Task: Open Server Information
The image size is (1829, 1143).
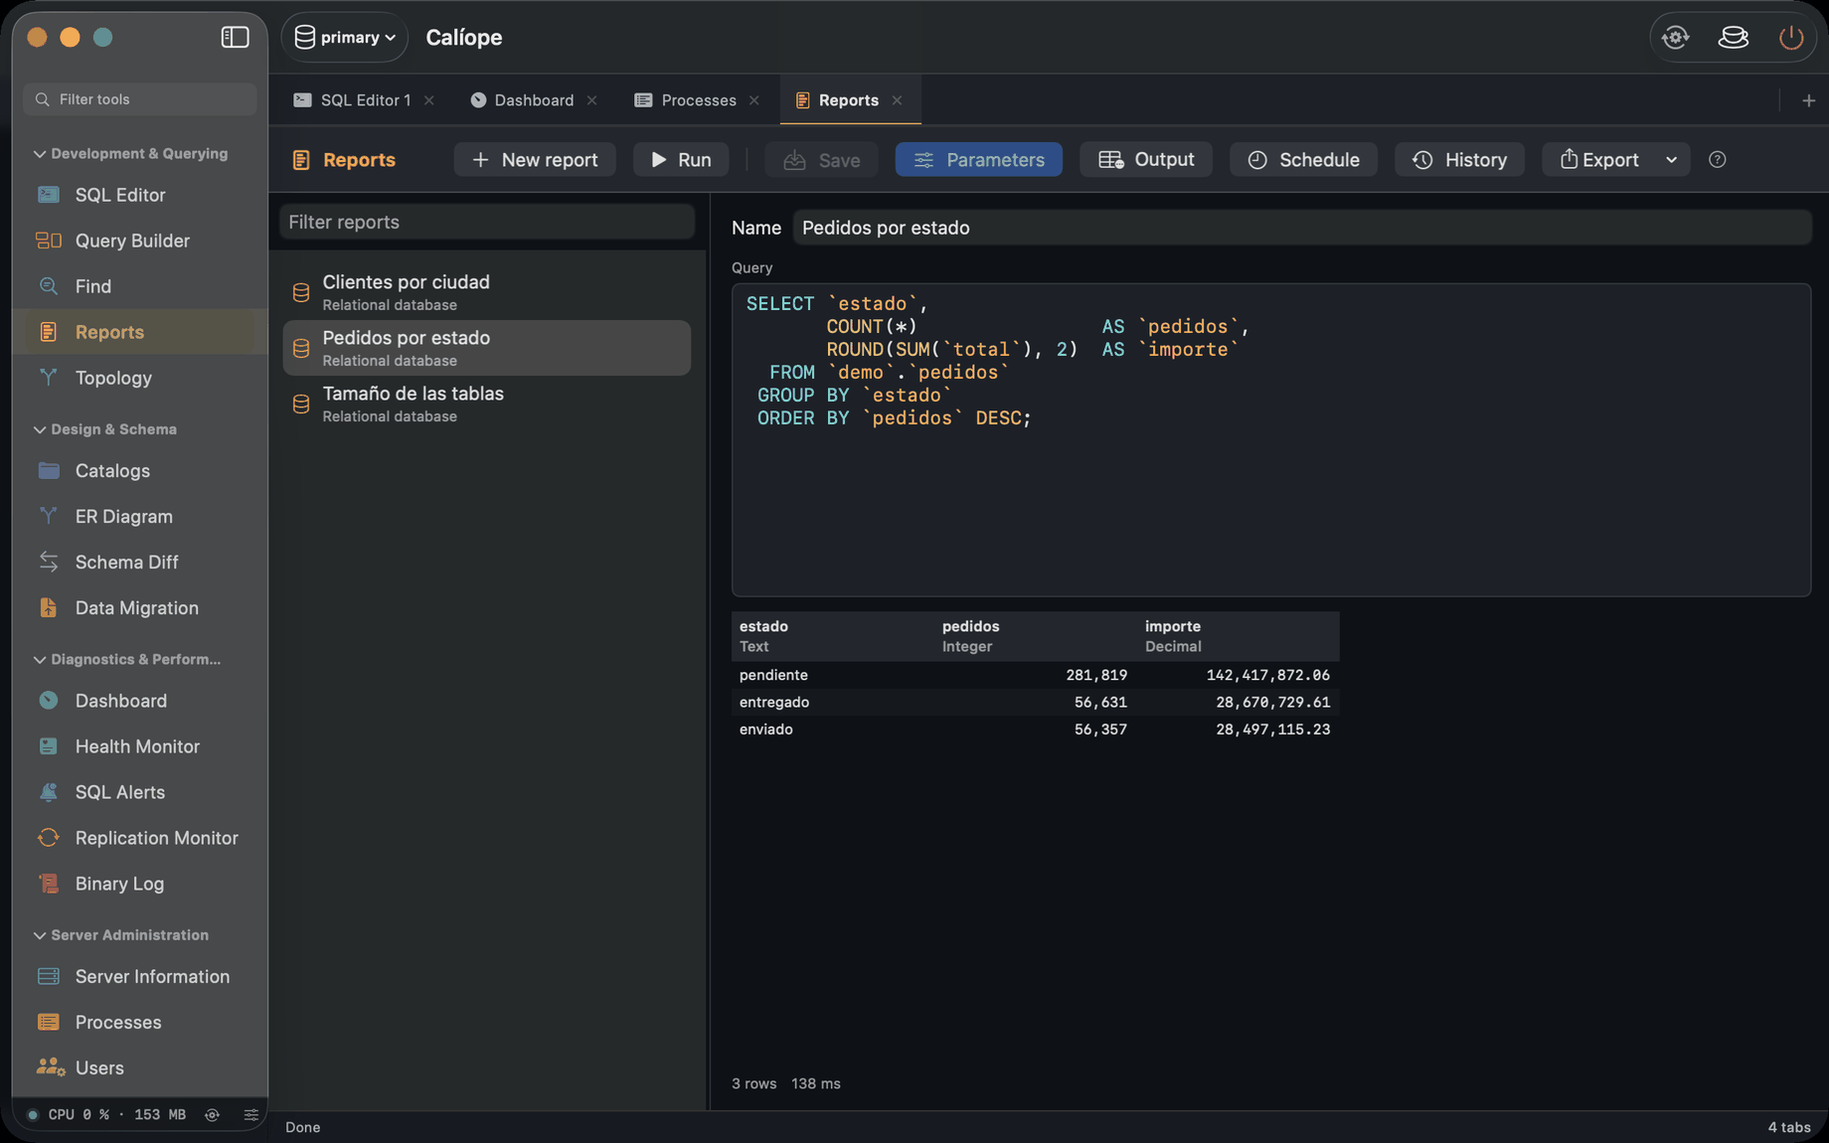Action: [x=140, y=977]
